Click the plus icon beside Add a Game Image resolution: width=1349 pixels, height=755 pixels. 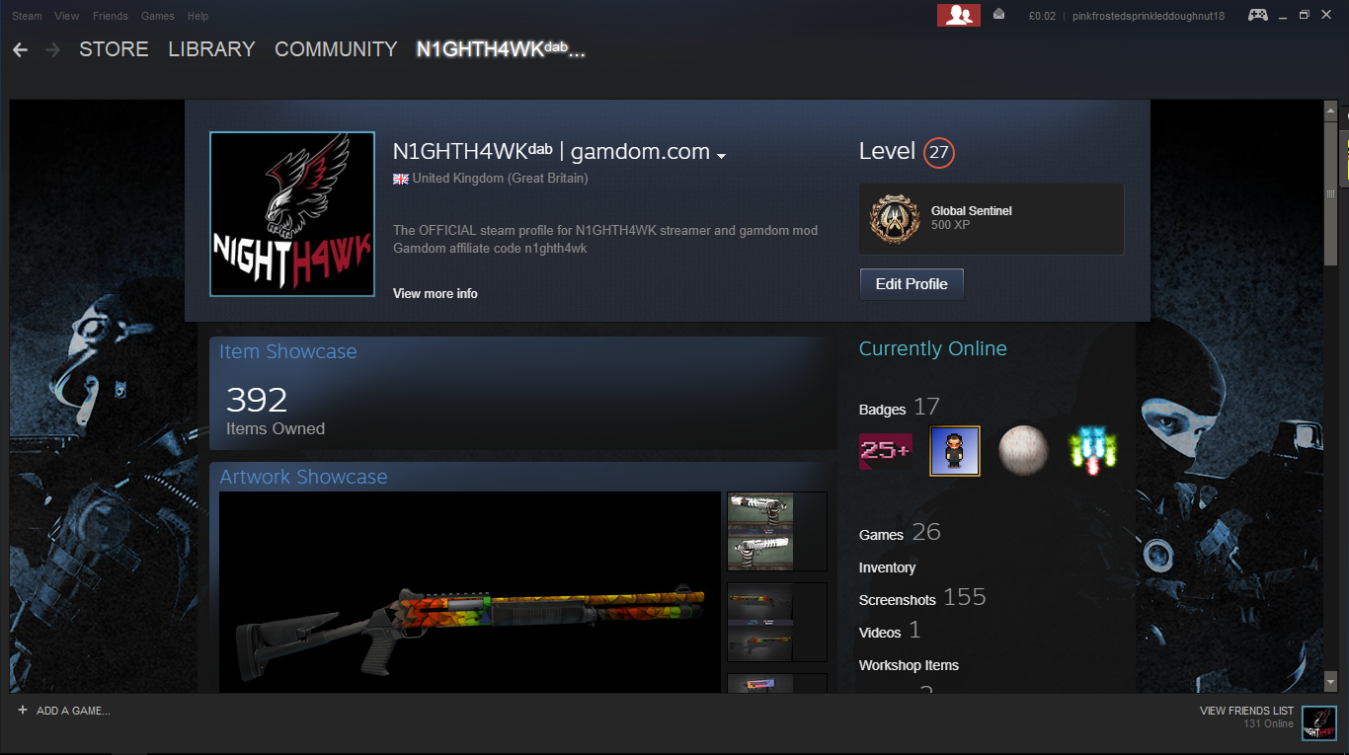[23, 710]
